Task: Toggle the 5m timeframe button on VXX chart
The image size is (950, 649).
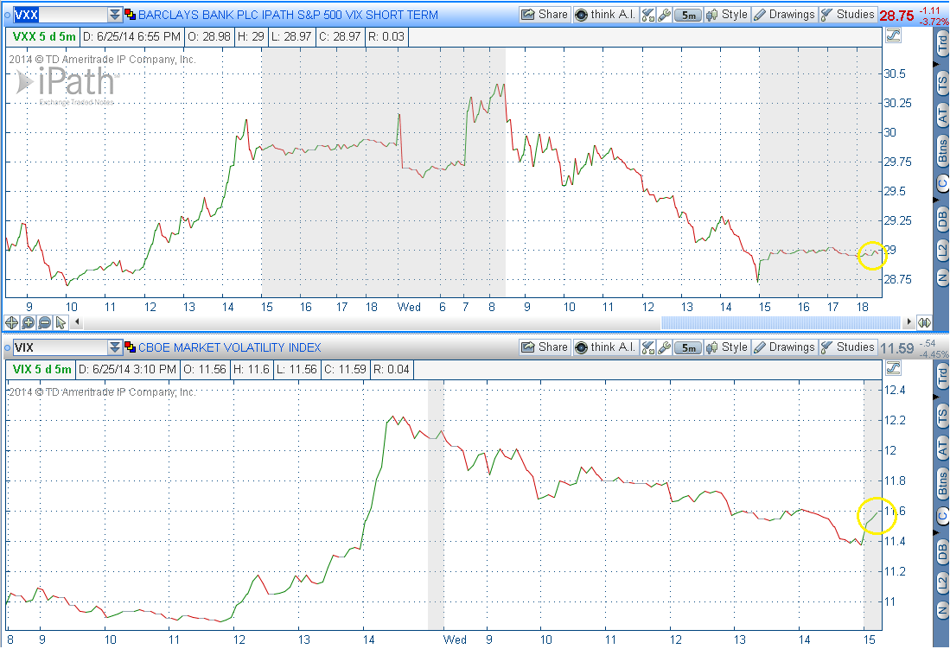Action: click(x=687, y=15)
